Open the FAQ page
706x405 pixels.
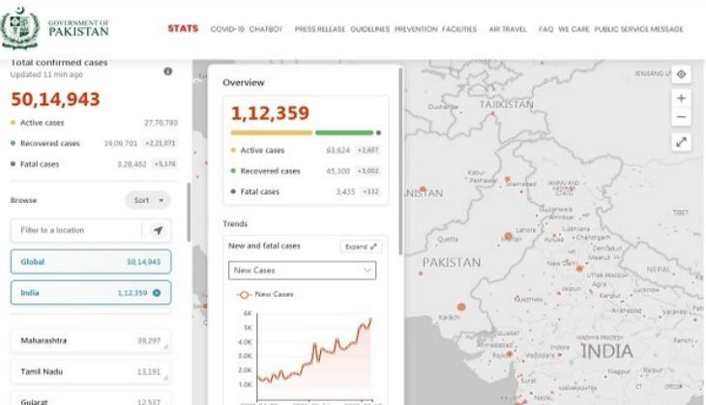[x=545, y=29]
